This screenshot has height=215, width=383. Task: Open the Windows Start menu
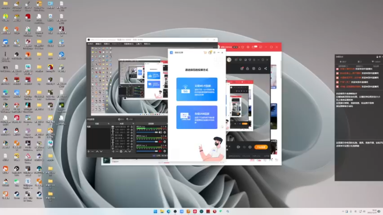click(x=155, y=211)
